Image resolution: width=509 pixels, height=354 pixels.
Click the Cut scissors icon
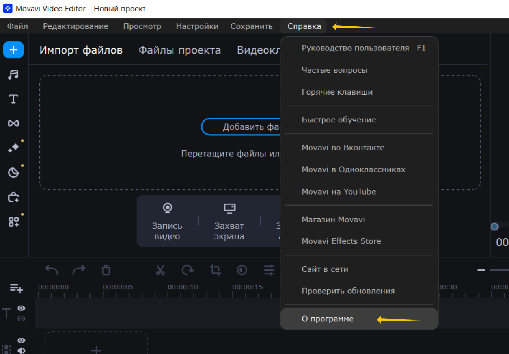click(160, 270)
